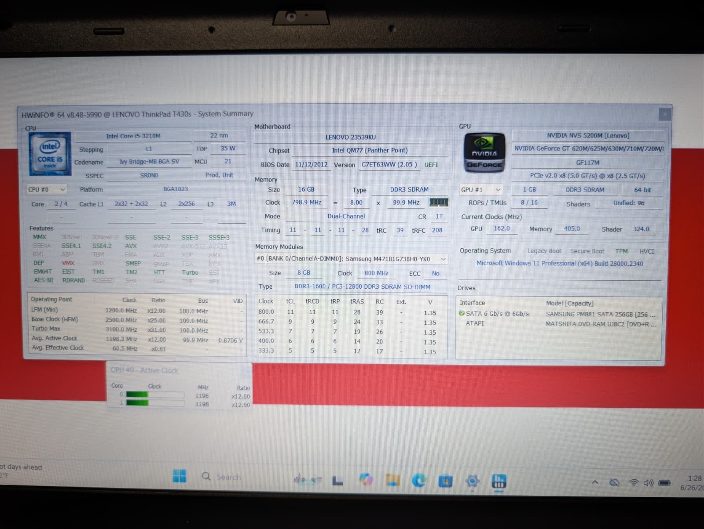Click the crossed-out cloud tray icon
The width and height of the screenshot is (704, 529).
tap(614, 482)
